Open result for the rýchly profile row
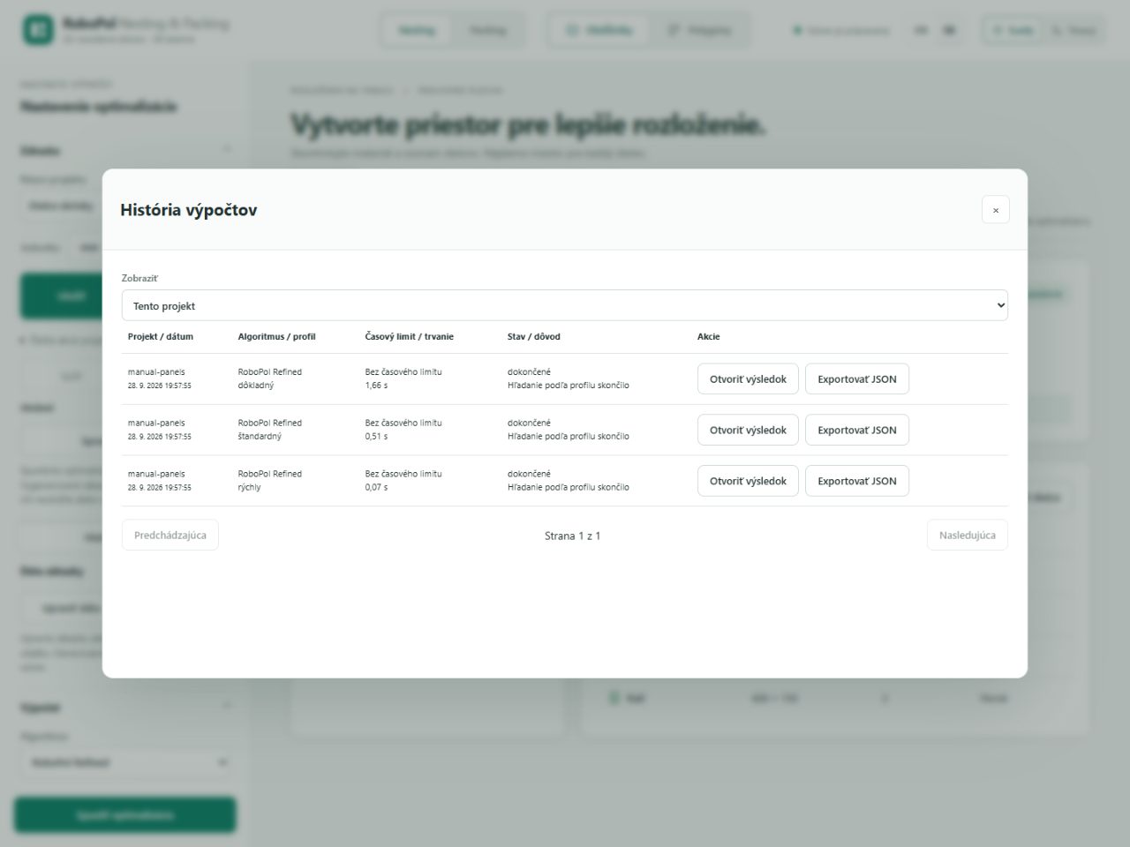Viewport: 1130px width, 847px height. coord(748,482)
